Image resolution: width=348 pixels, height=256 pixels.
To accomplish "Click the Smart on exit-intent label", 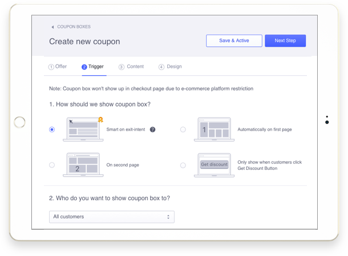I will tap(126, 129).
